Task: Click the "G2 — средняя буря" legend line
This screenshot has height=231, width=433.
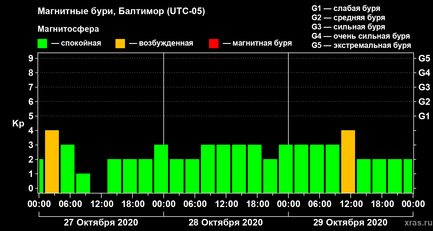Action: pos(348,18)
